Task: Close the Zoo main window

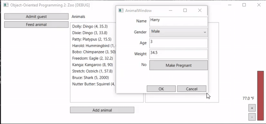Action: click(259, 5)
